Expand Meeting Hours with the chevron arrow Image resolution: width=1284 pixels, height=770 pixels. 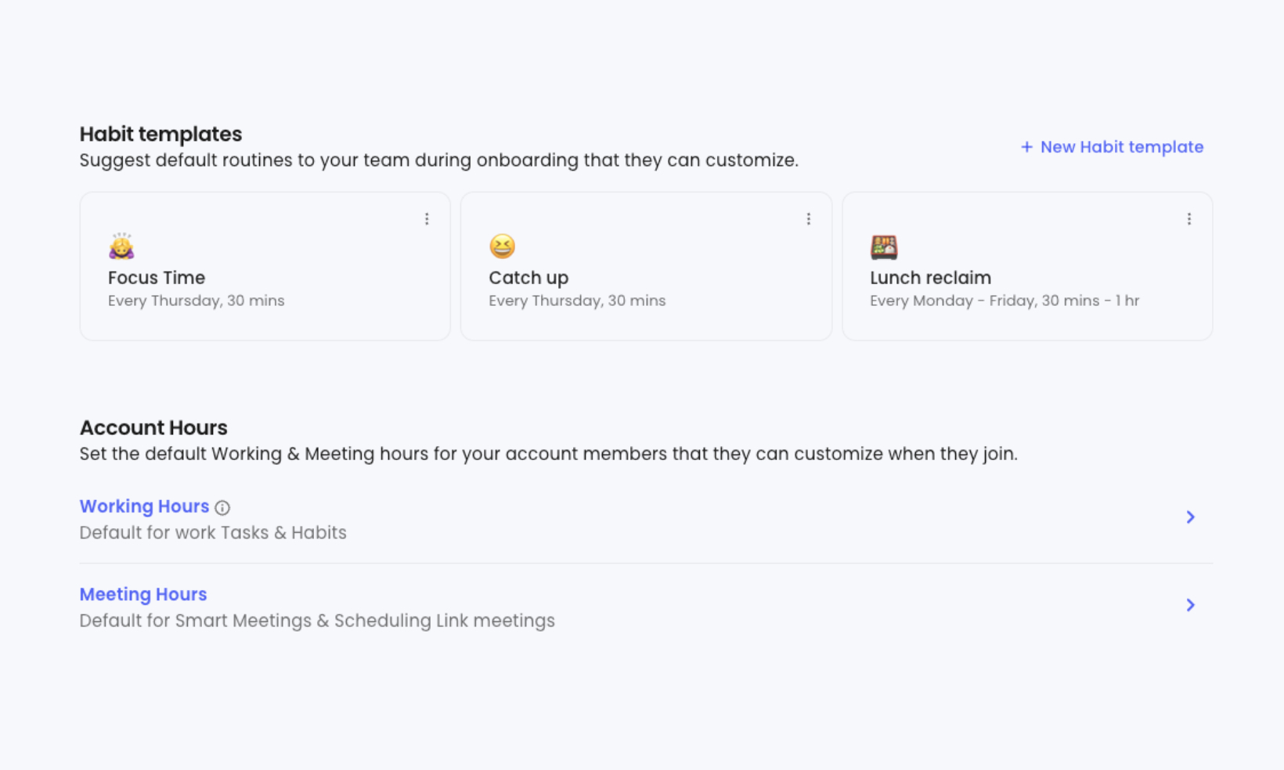1190,605
